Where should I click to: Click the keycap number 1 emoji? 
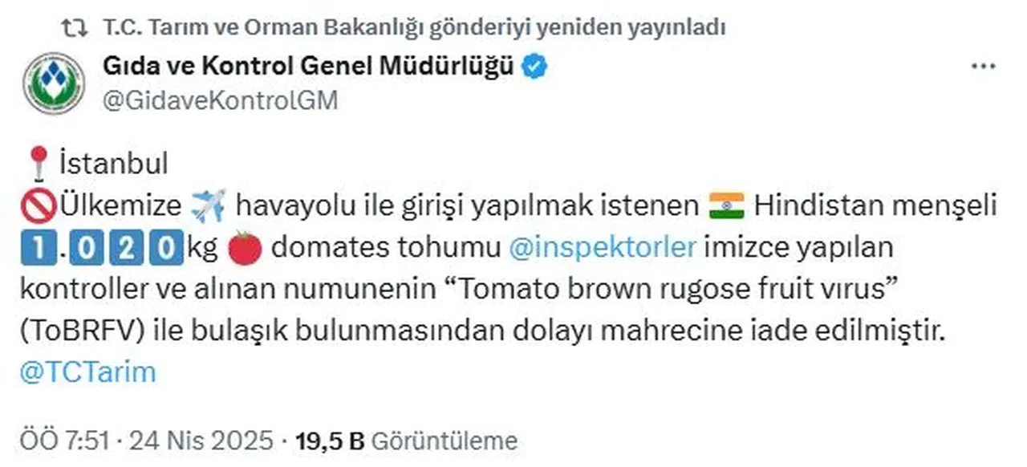39,248
